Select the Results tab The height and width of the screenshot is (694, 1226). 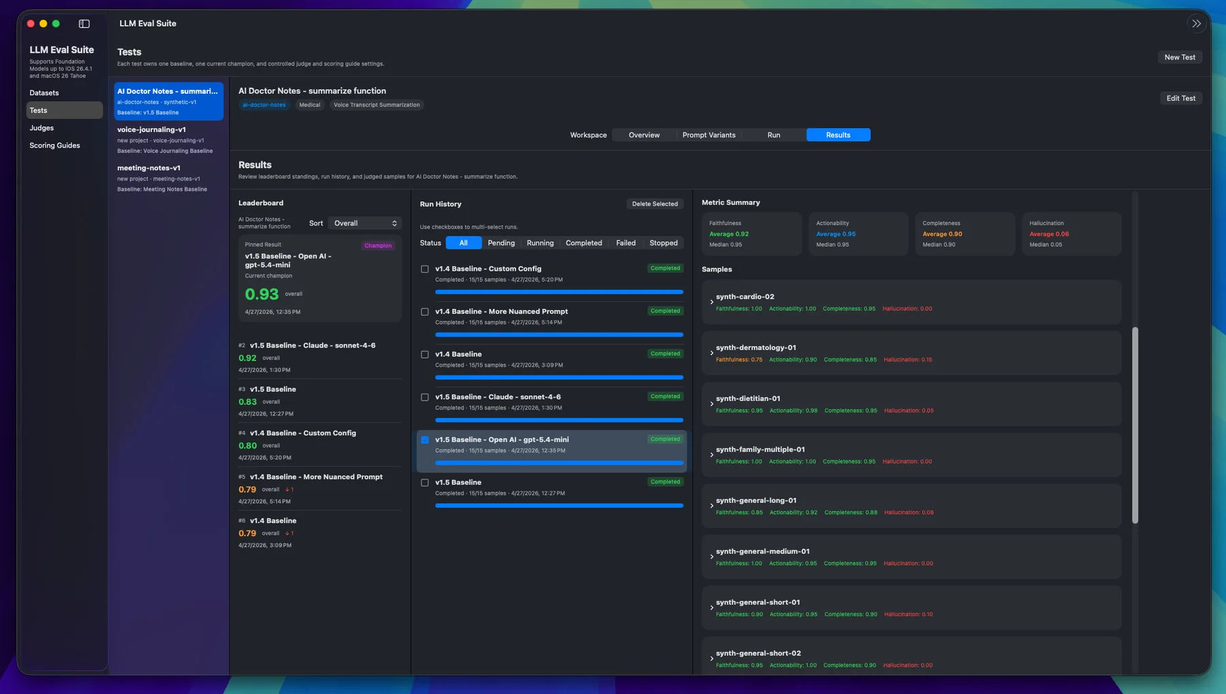click(838, 135)
